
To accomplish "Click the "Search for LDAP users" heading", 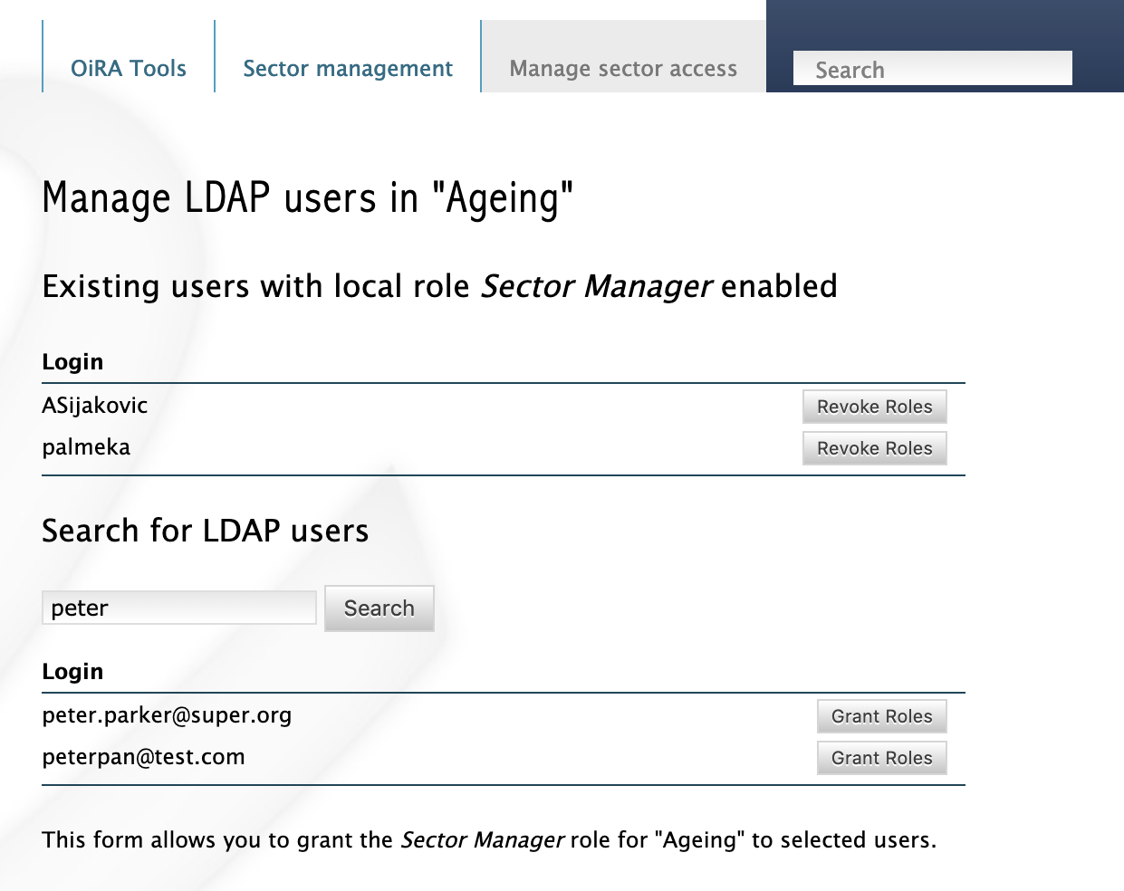I will [206, 531].
